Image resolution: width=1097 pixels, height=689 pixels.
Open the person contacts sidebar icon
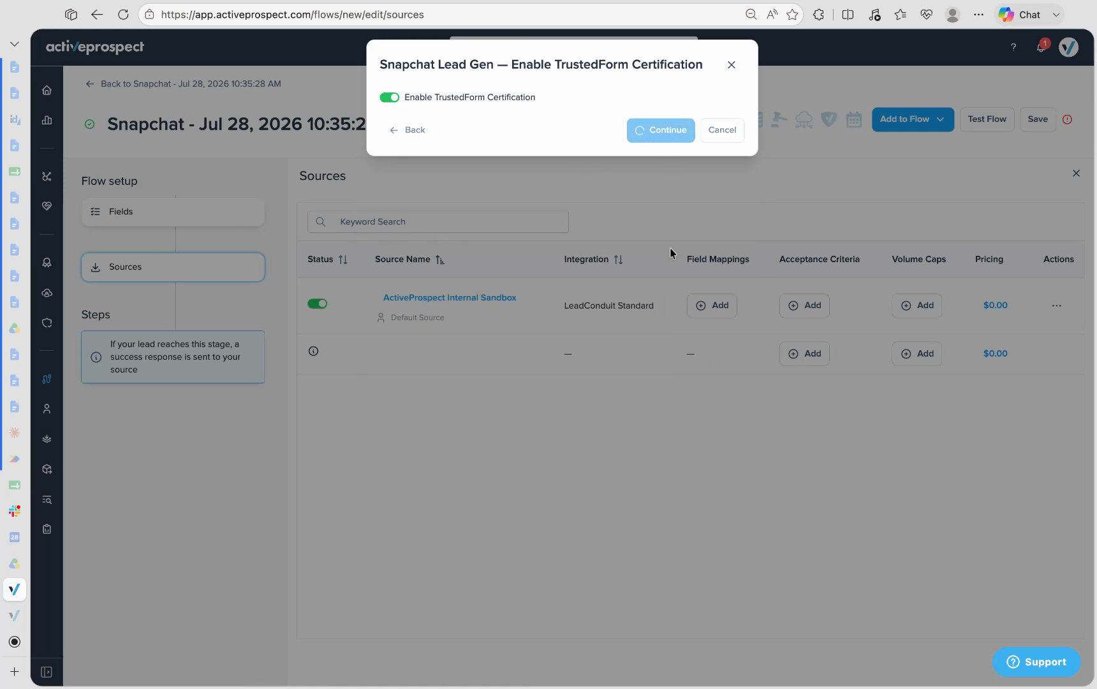coord(47,409)
